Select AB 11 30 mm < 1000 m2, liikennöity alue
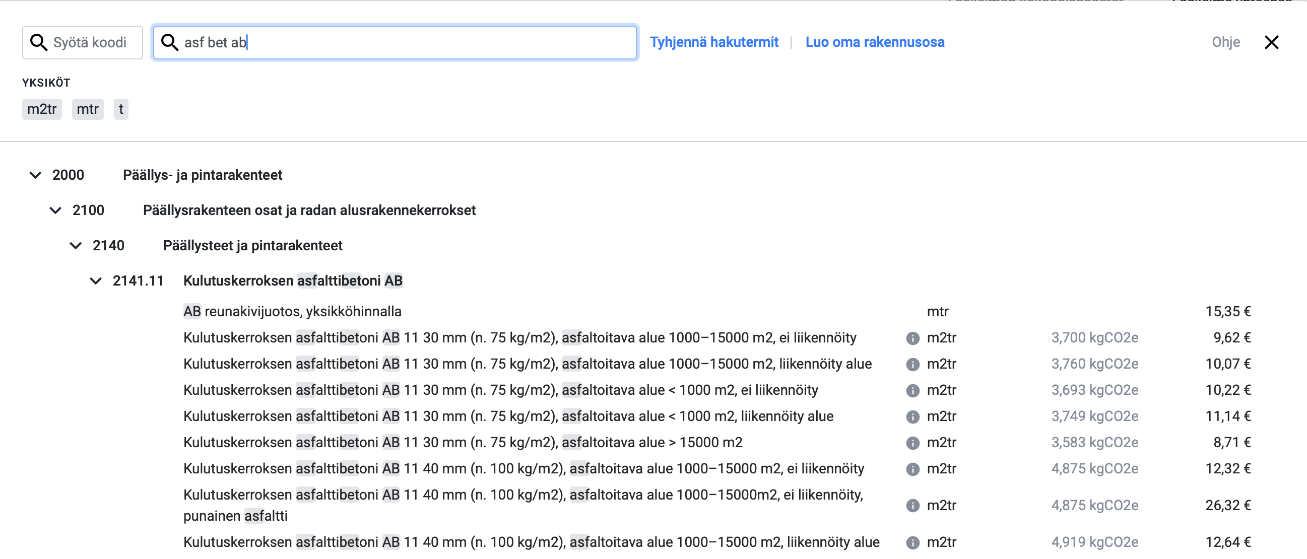1307x559 pixels. 508,416
